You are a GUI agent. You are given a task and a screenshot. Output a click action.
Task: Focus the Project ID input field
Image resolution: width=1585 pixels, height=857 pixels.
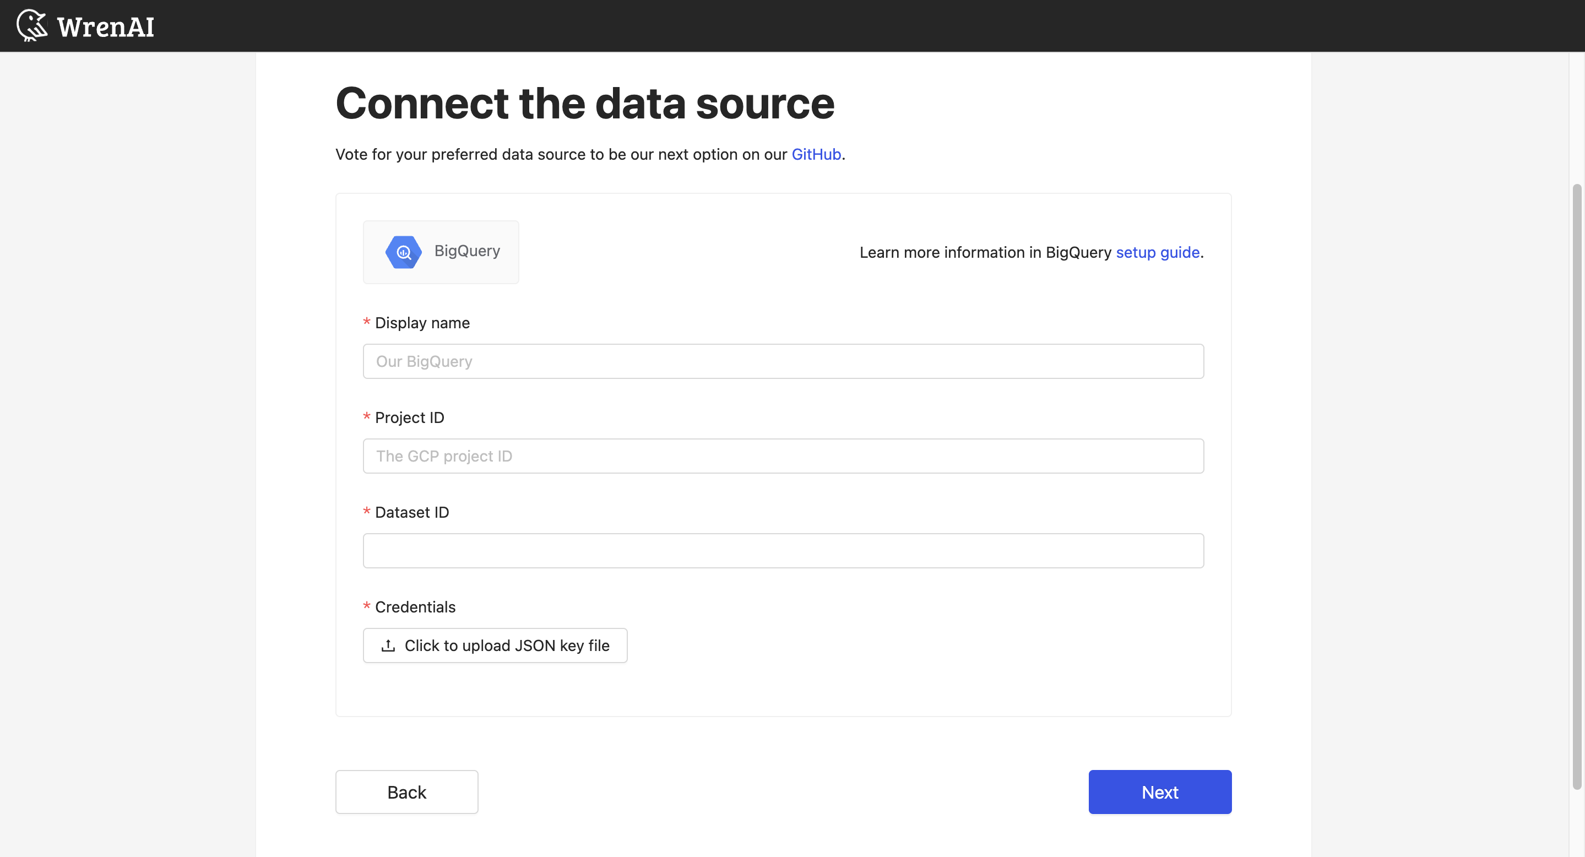pos(783,456)
